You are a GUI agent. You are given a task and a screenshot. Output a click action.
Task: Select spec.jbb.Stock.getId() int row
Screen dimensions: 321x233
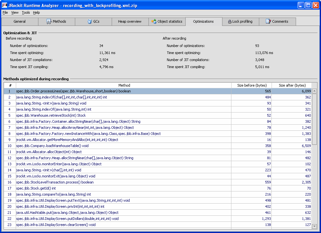click(x=158, y=188)
